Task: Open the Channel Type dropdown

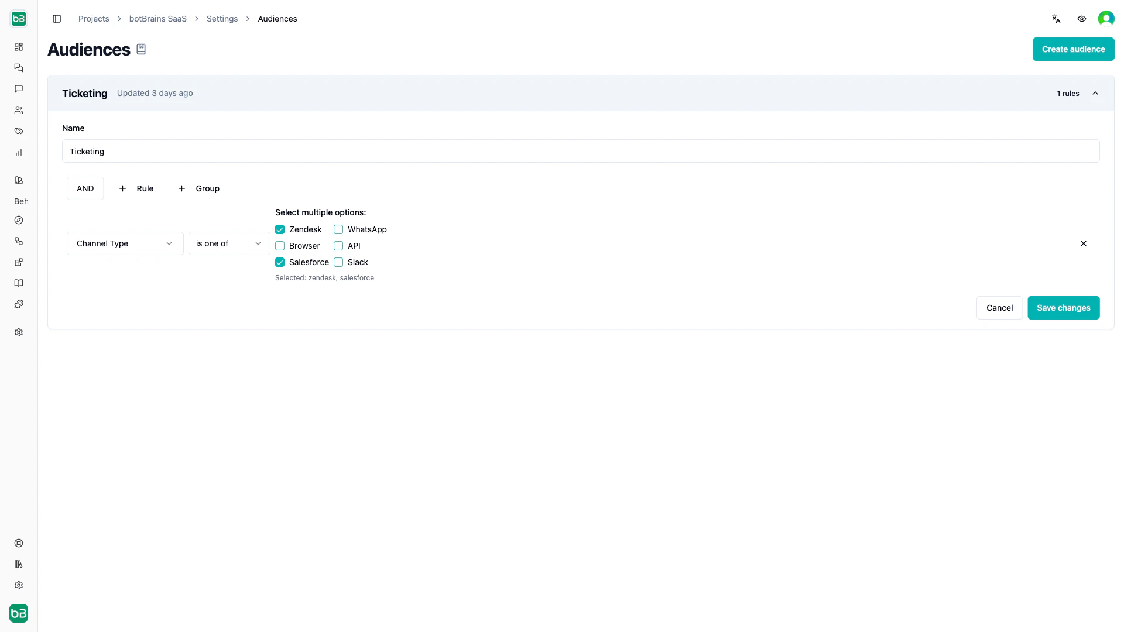Action: [x=125, y=243]
